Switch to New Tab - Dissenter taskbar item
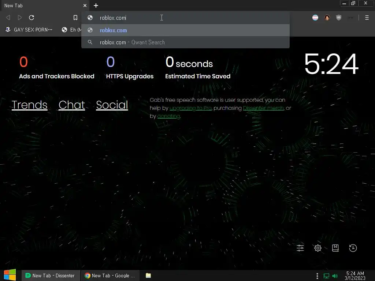Viewport: 375px width, 281px height. click(x=51, y=276)
